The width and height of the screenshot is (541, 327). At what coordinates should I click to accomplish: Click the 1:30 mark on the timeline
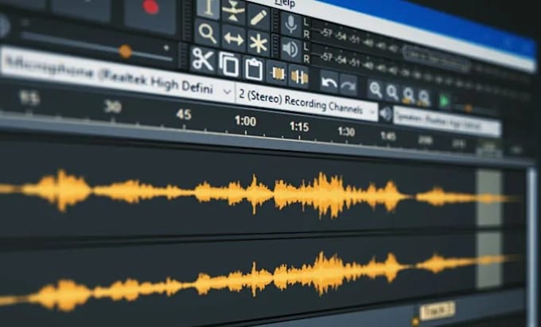pos(346,132)
